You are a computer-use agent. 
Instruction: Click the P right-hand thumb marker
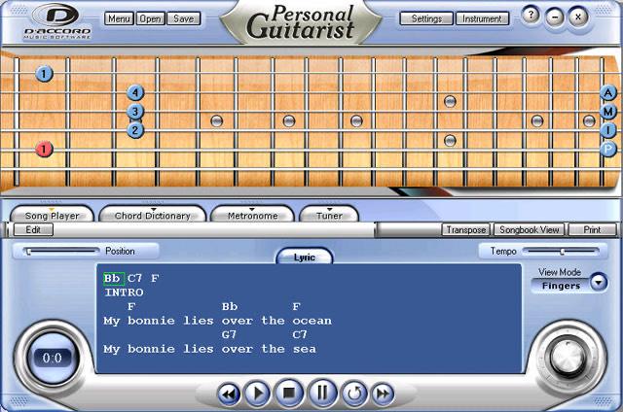607,149
